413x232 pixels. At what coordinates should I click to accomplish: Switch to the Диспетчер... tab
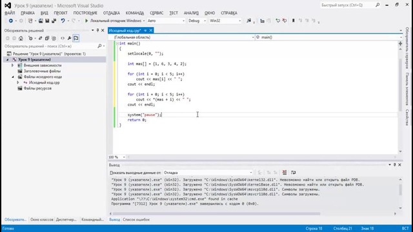[66, 220]
